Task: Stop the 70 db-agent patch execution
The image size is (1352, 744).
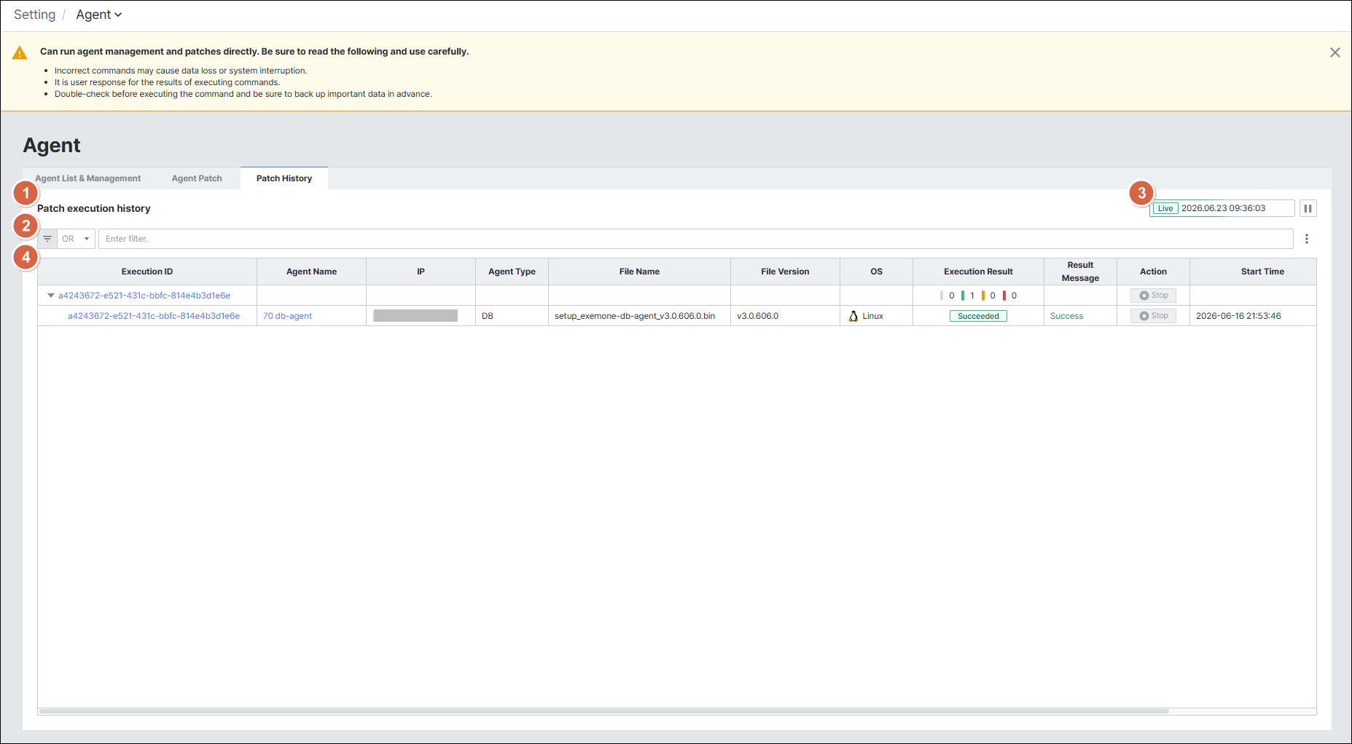Action: pyautogui.click(x=1153, y=316)
